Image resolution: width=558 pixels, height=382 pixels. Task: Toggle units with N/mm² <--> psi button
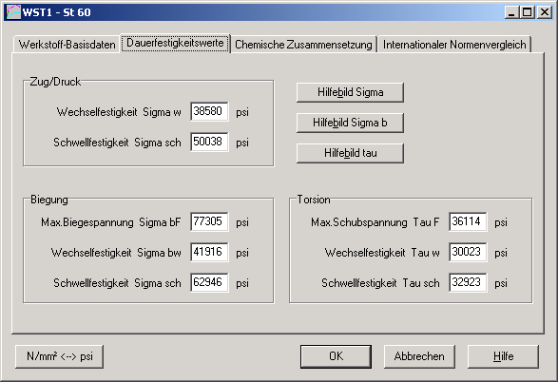[x=60, y=356]
